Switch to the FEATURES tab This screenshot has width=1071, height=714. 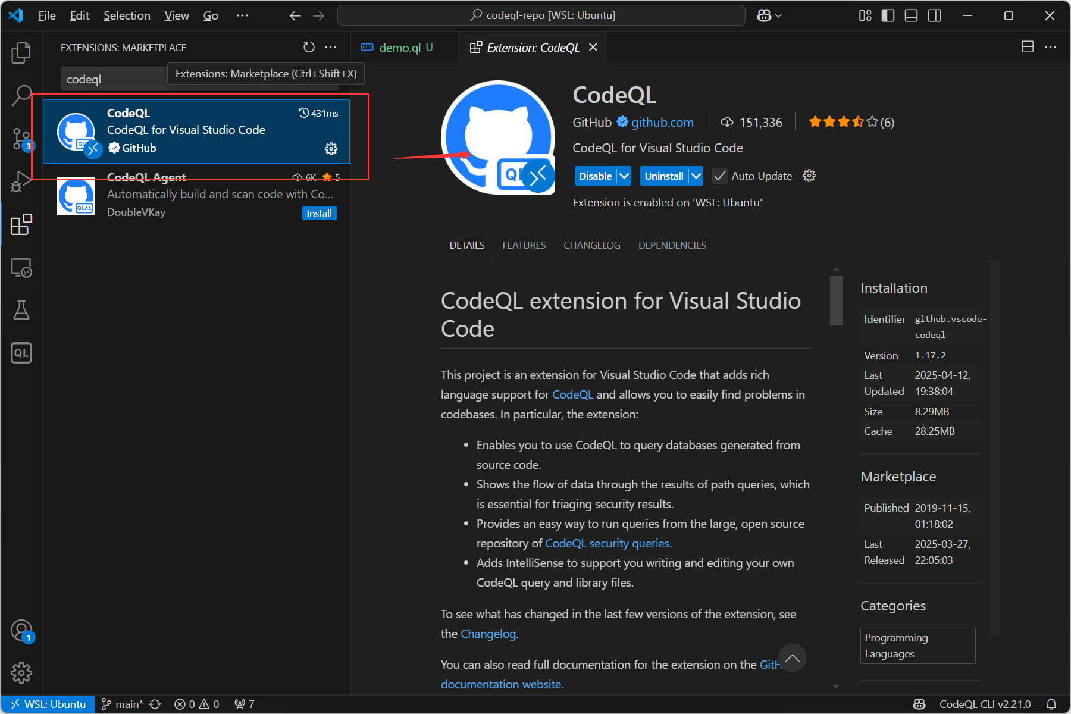tap(524, 245)
